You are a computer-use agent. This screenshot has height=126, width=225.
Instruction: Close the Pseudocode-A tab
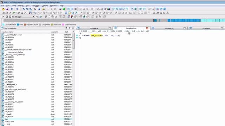(x=147, y=28)
